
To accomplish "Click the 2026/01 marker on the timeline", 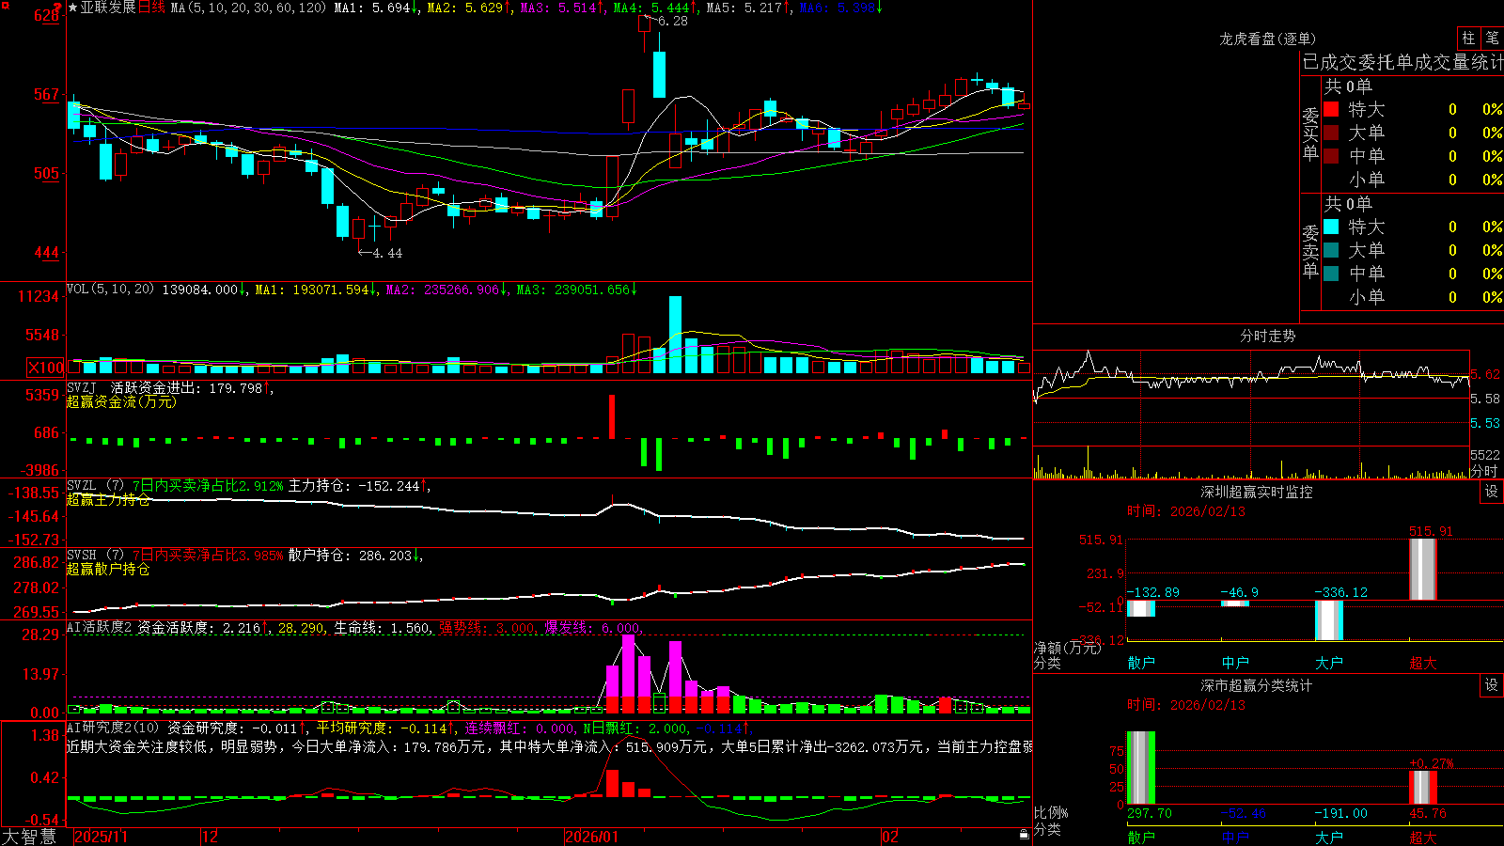I will [592, 837].
